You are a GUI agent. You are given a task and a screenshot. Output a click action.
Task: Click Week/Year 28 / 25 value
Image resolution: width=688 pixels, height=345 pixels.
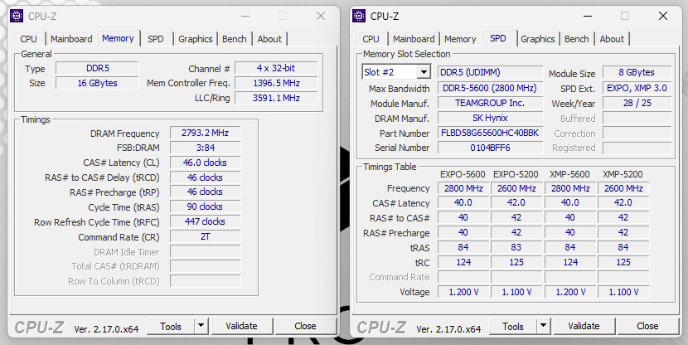tap(637, 103)
